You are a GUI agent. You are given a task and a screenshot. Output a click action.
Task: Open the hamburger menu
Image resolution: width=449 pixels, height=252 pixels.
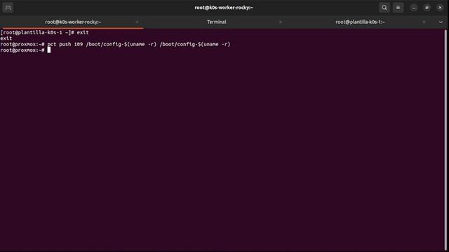[398, 8]
